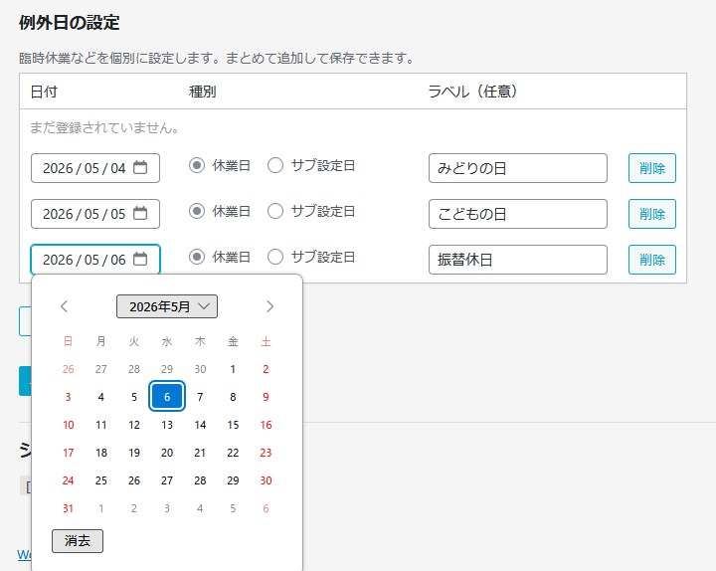Viewport: 716px width, 571px height.
Task: Select May 19 in the calendar
Action: pos(134,453)
